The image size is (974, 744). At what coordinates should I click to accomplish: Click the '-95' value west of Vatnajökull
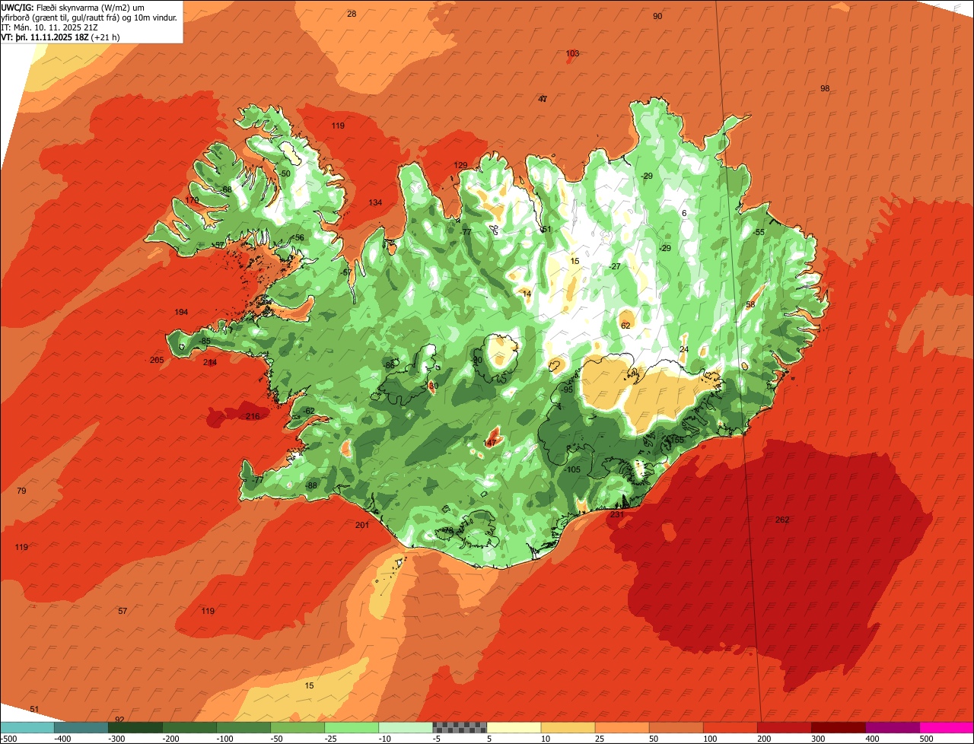(566, 390)
